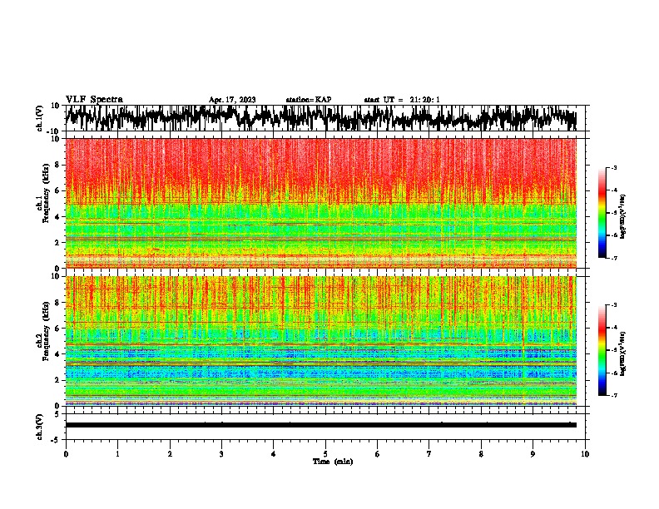Click time-axis tick label "9"
This screenshot has width=659, height=509.
[533, 454]
